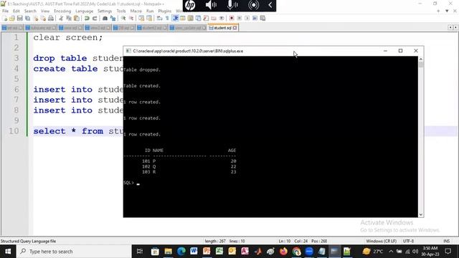Zoom in using the toolbar icon
The width and height of the screenshot is (459, 258).
(x=123, y=18)
